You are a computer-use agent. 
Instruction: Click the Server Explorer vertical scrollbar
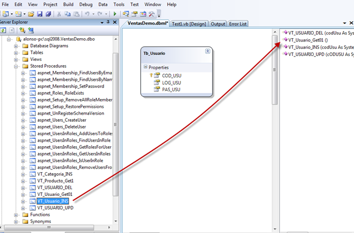pyautogui.click(x=116, y=125)
